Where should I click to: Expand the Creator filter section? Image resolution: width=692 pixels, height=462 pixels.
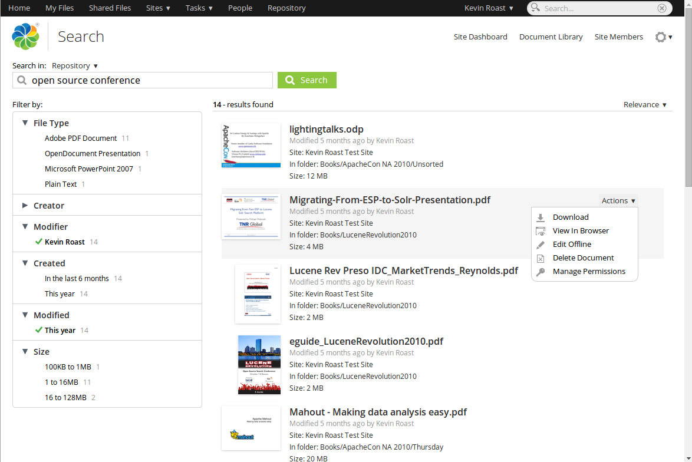pyautogui.click(x=25, y=206)
